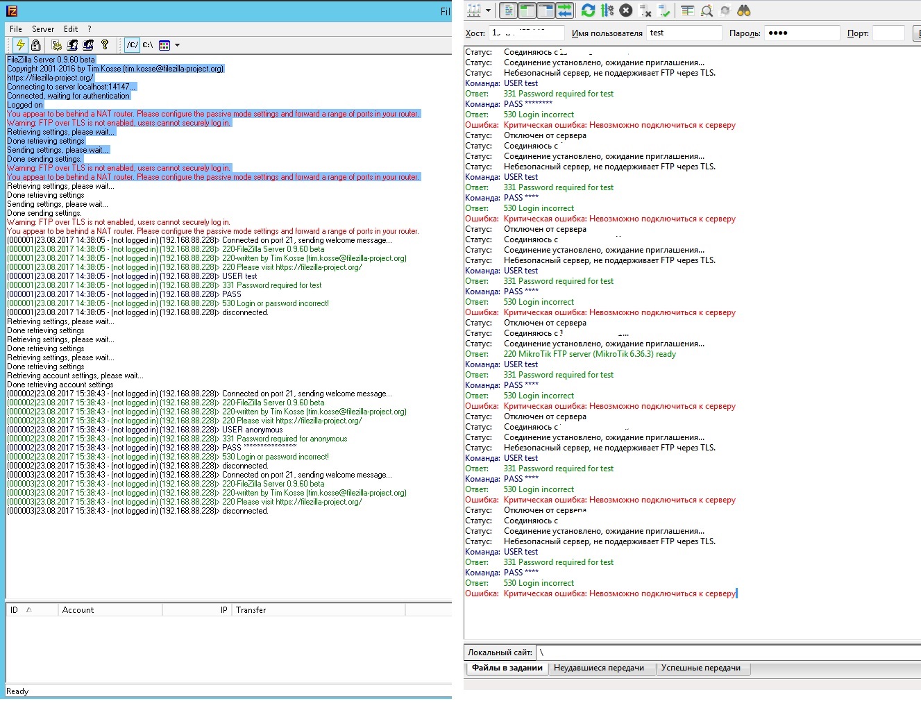Click the Порт input field

[x=888, y=33]
